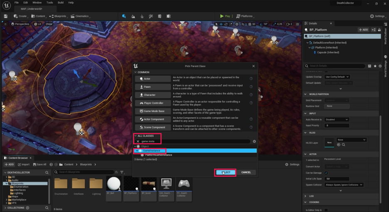Click viewport layout maximize icon
The width and height of the screenshot is (389, 212).
298,24
